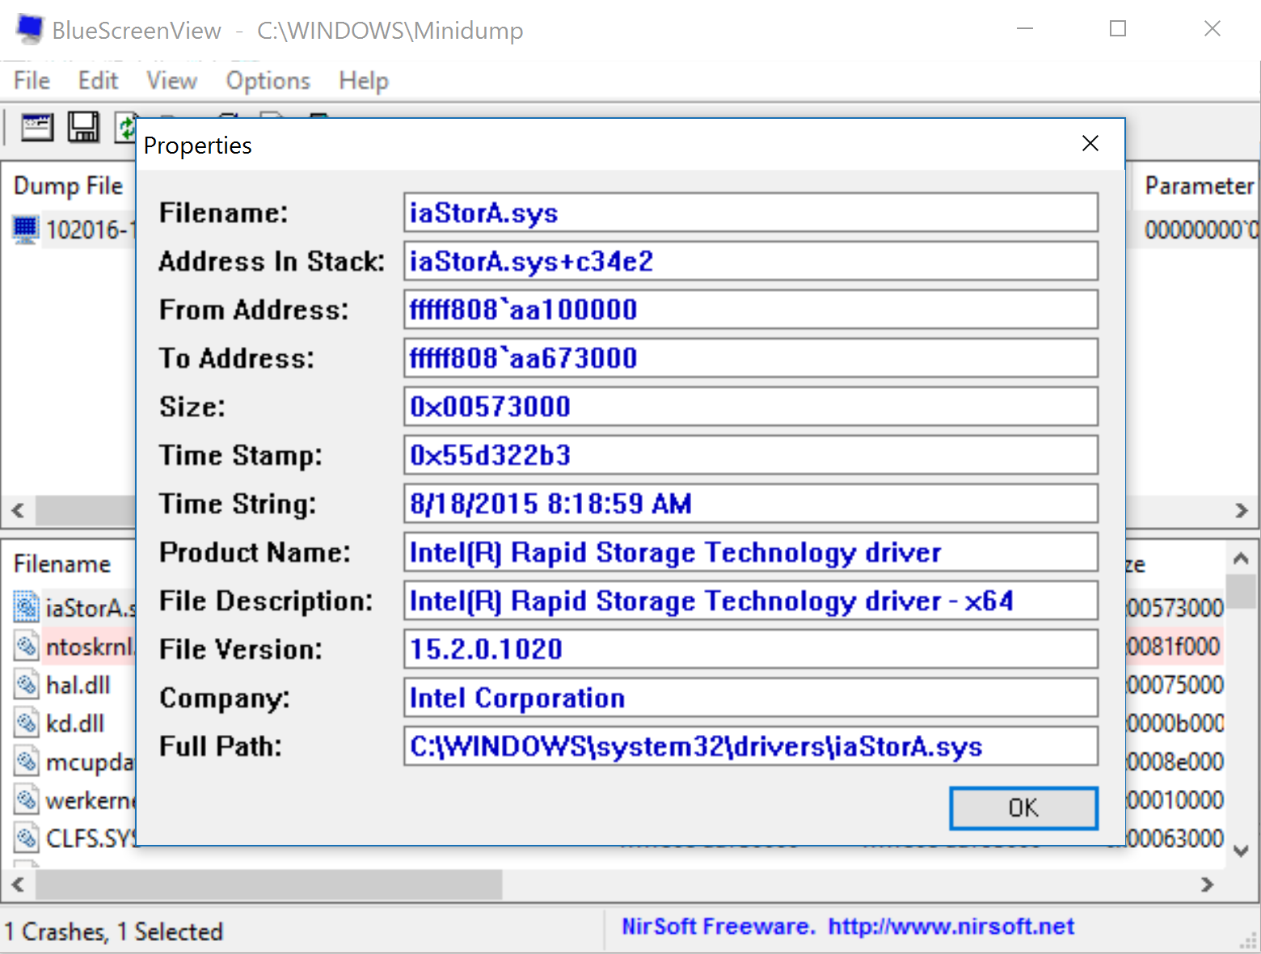Click the Company field showing Intel Corporation
This screenshot has width=1261, height=954.
point(751,698)
